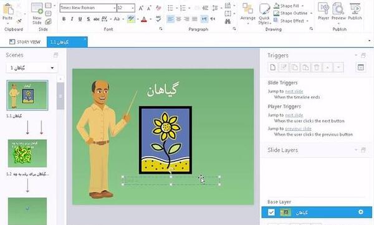Screen dimensions: 374x225
Task: Click the shrink font size icon
Action: pos(150,8)
